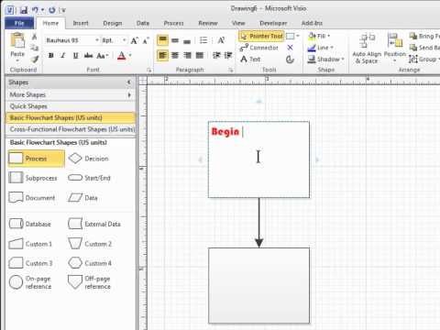The width and height of the screenshot is (440, 330).
Task: Justify text in Paragraph group
Action: [x=199, y=55]
